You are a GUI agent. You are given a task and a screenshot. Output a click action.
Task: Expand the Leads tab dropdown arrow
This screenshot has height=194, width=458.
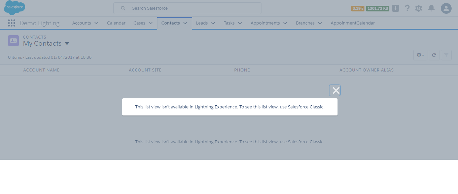(213, 23)
